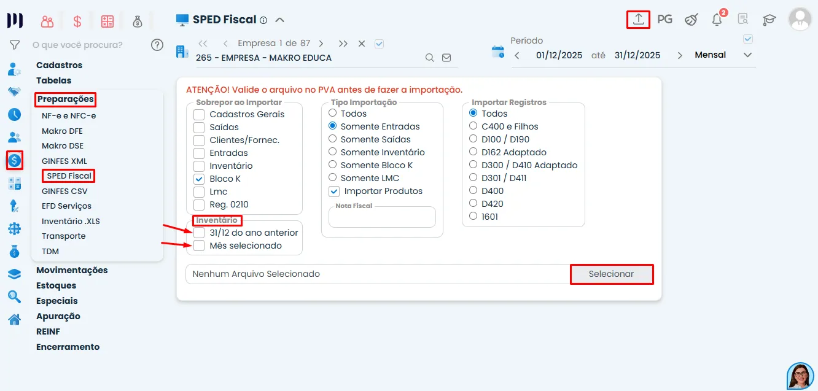818x391 pixels.
Task: Uncheck the Bloco K import option
Action: (198, 179)
